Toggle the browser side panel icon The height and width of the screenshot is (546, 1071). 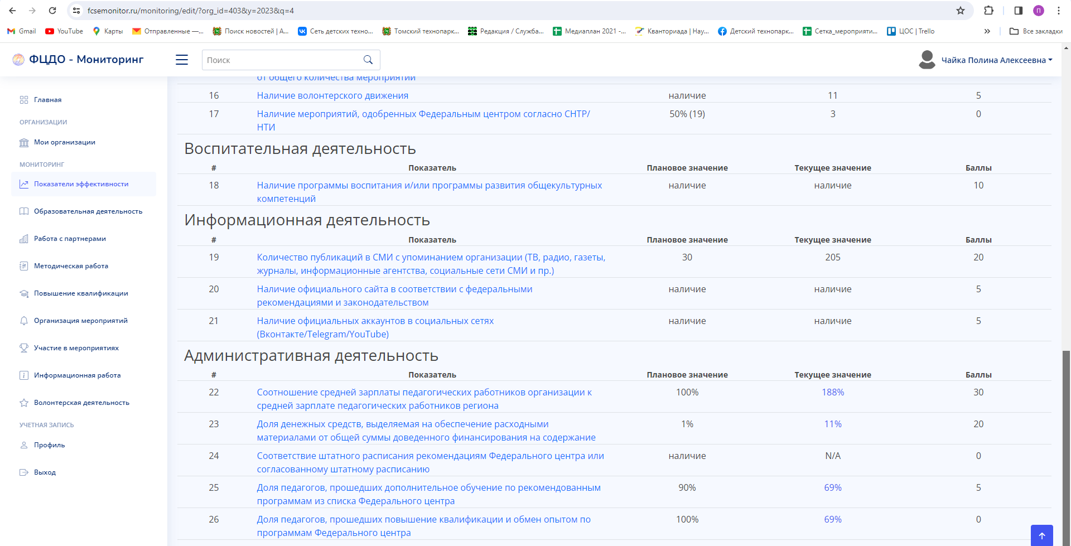(1018, 11)
